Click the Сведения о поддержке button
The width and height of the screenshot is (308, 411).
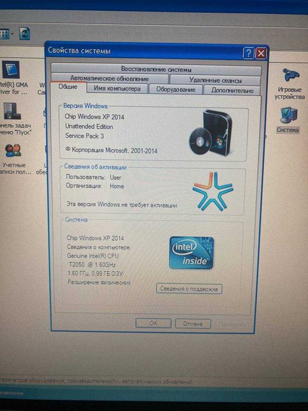[189, 289]
